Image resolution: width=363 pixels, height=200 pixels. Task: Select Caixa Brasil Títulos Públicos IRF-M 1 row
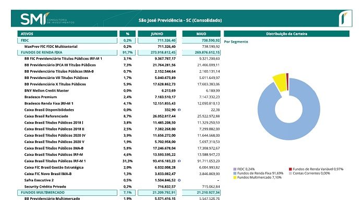point(55,161)
